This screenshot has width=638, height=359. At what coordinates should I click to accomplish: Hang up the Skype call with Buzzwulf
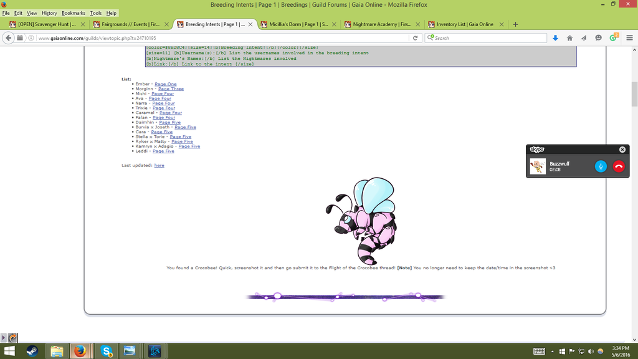pyautogui.click(x=619, y=166)
